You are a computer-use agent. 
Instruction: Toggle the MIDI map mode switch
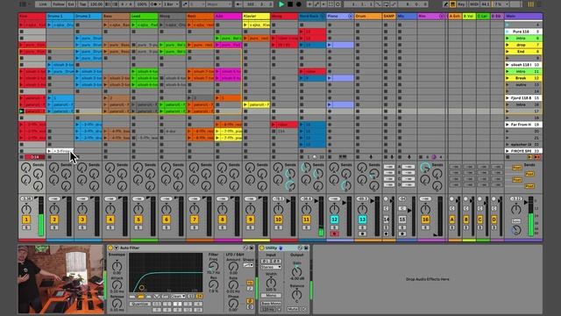473,4
